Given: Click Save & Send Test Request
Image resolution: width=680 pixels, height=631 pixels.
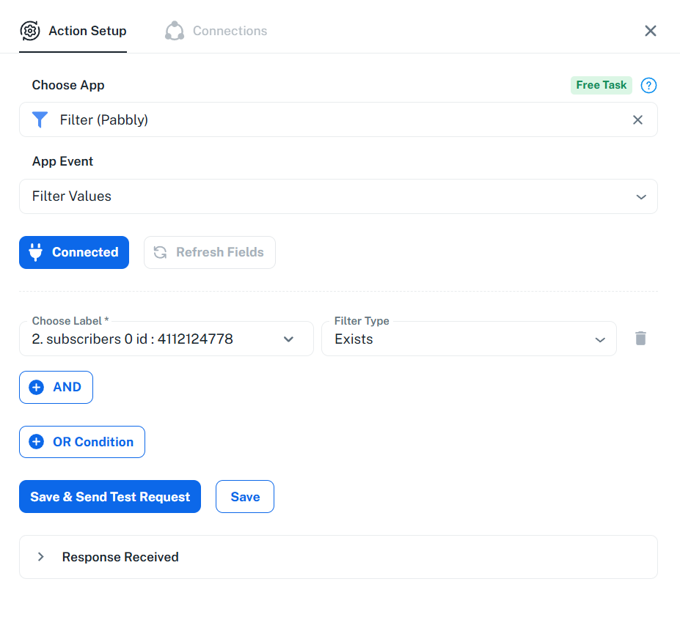Looking at the screenshot, I should (x=110, y=497).
